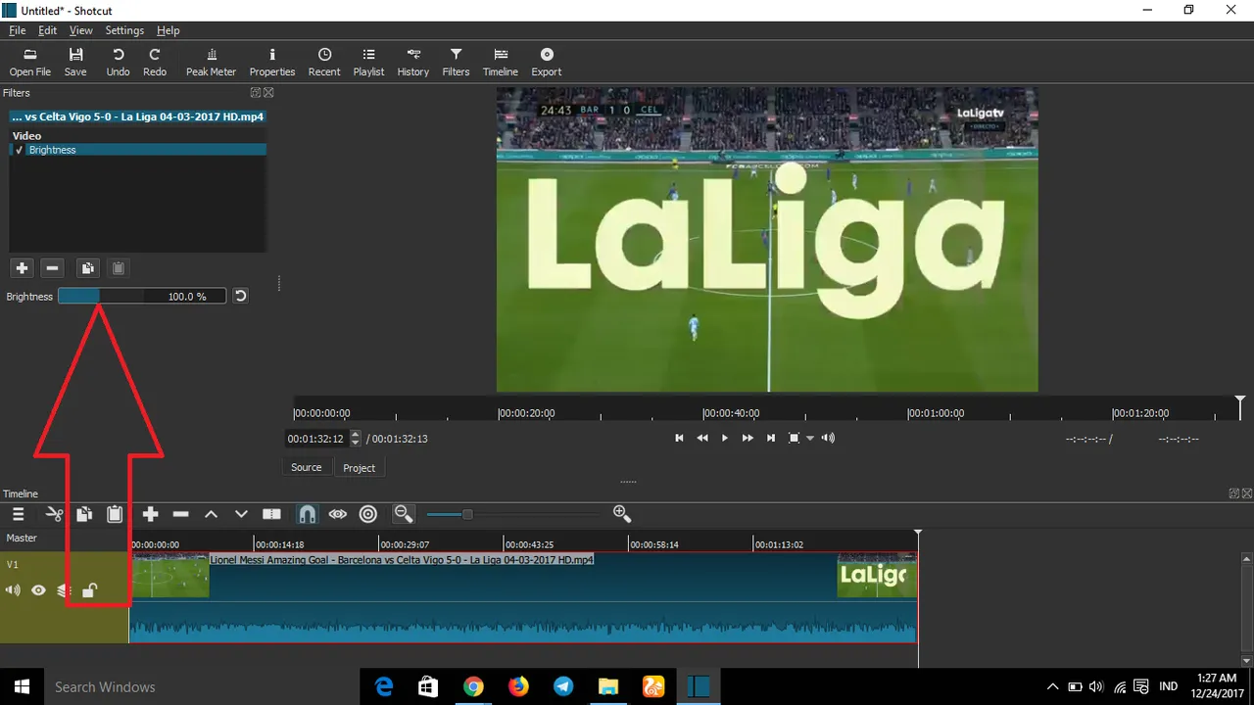The width and height of the screenshot is (1254, 705).
Task: Zoom out the timeline
Action: [x=404, y=514]
